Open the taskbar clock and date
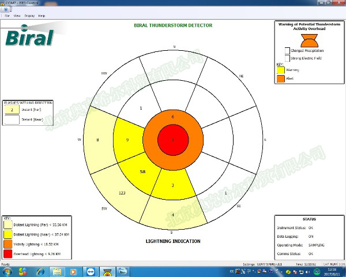Image resolution: width=346 pixels, height=277 pixels. 332,272
